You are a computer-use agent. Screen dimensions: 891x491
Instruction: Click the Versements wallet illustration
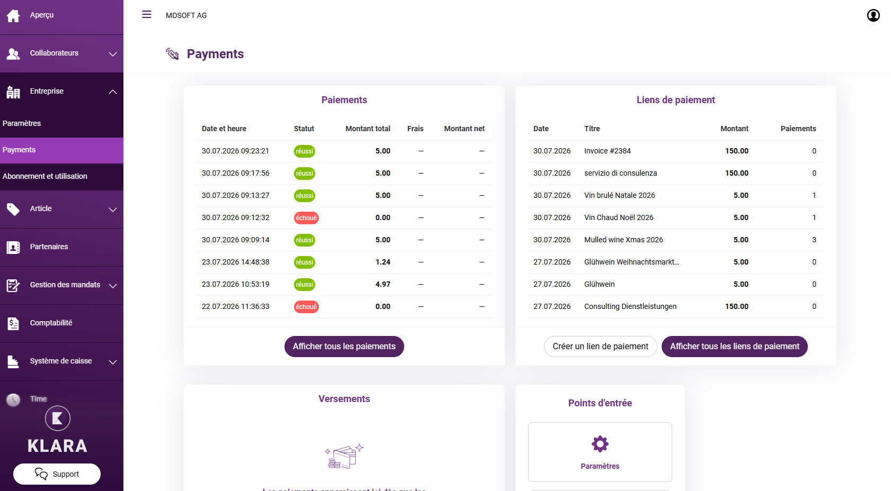344,456
